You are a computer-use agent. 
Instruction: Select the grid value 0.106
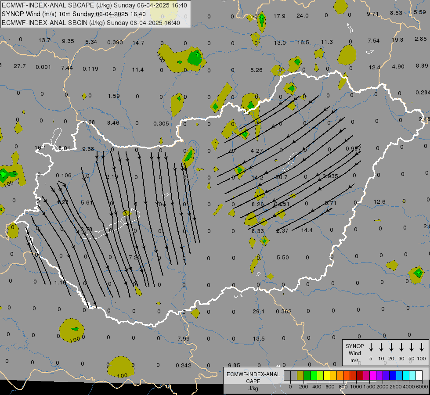[64, 176]
